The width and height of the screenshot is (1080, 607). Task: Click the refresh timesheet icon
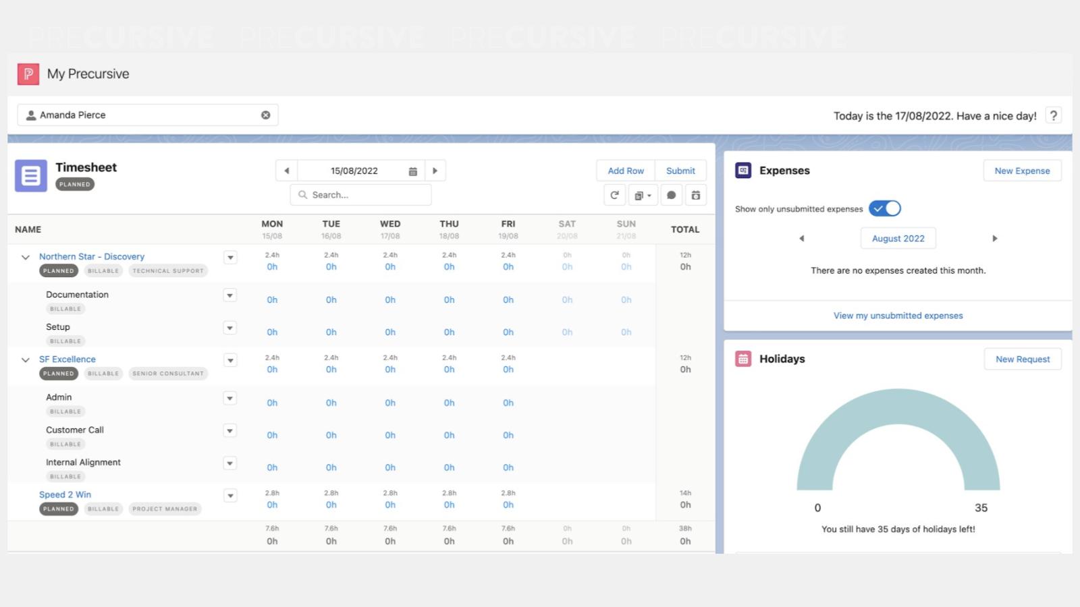(614, 196)
